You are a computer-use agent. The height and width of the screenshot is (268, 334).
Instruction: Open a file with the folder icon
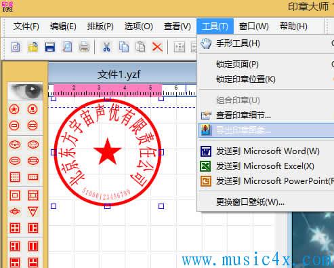tap(33, 47)
